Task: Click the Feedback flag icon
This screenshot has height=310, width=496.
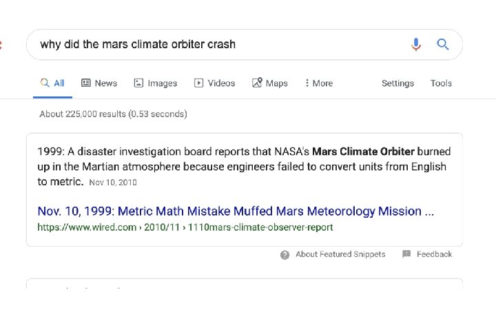Action: [x=406, y=254]
